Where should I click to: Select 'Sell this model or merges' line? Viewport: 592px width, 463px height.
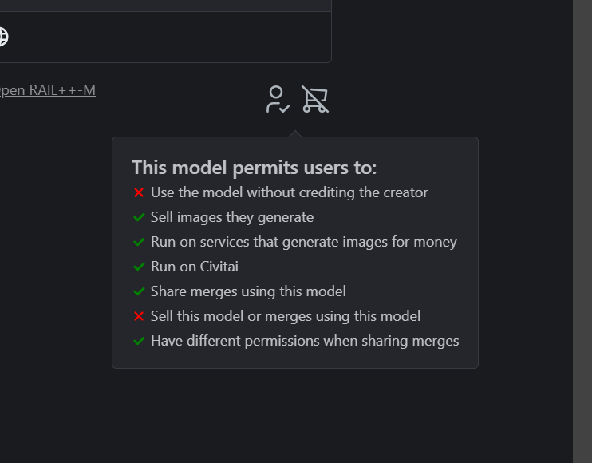pyautogui.click(x=286, y=316)
